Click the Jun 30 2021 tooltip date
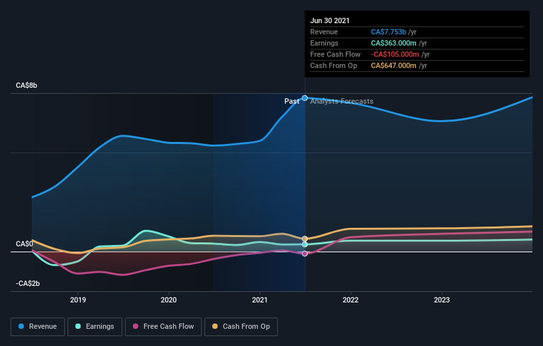The image size is (543, 346). [x=330, y=20]
